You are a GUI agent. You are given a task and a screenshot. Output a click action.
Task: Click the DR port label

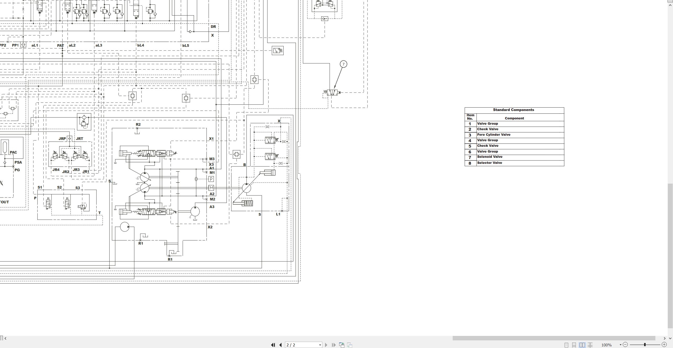213,27
